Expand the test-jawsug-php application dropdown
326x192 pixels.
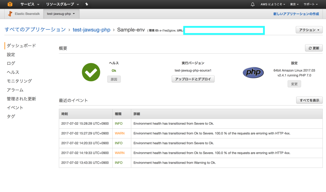point(61,14)
